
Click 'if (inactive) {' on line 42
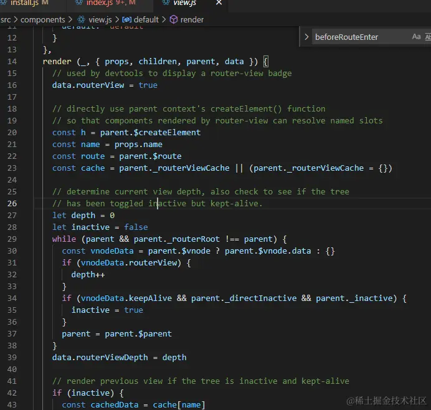point(88,393)
